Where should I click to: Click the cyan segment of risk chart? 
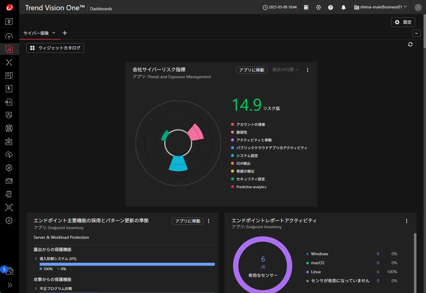[178, 164]
